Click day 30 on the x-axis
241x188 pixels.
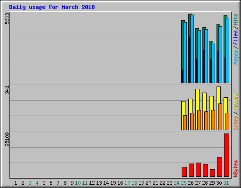point(219,183)
